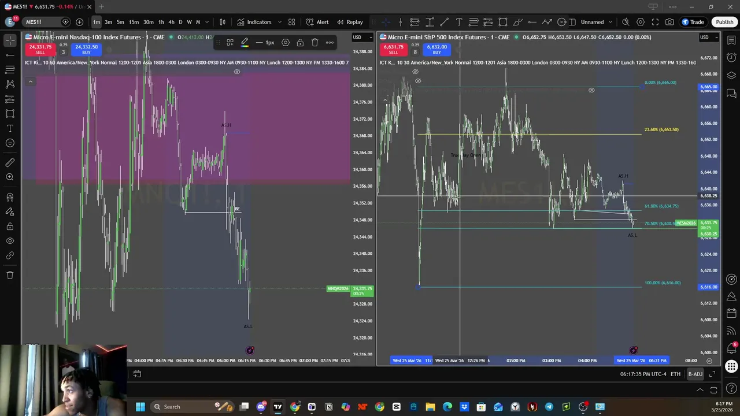Click the compare or add symbol plus icon
Viewport: 740px width, 416px height.
tap(79, 22)
